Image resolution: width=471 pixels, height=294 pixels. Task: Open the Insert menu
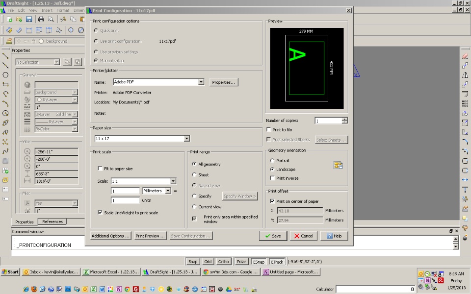click(x=47, y=10)
